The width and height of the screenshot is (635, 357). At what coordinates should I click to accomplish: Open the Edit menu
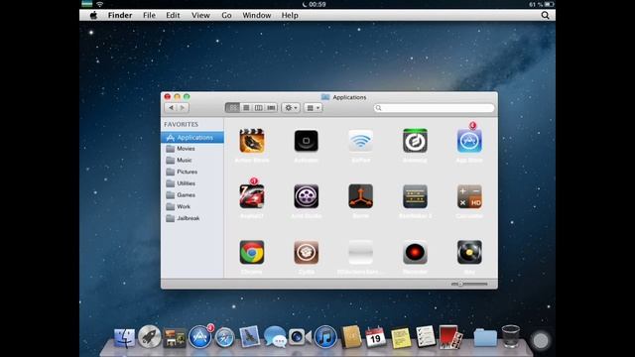click(x=173, y=16)
